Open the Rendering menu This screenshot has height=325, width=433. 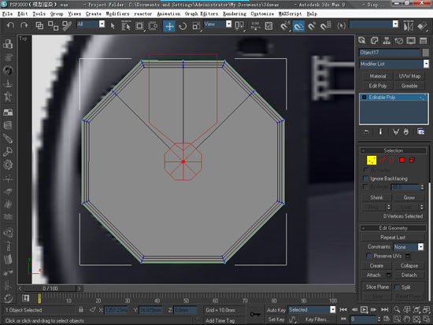click(235, 13)
